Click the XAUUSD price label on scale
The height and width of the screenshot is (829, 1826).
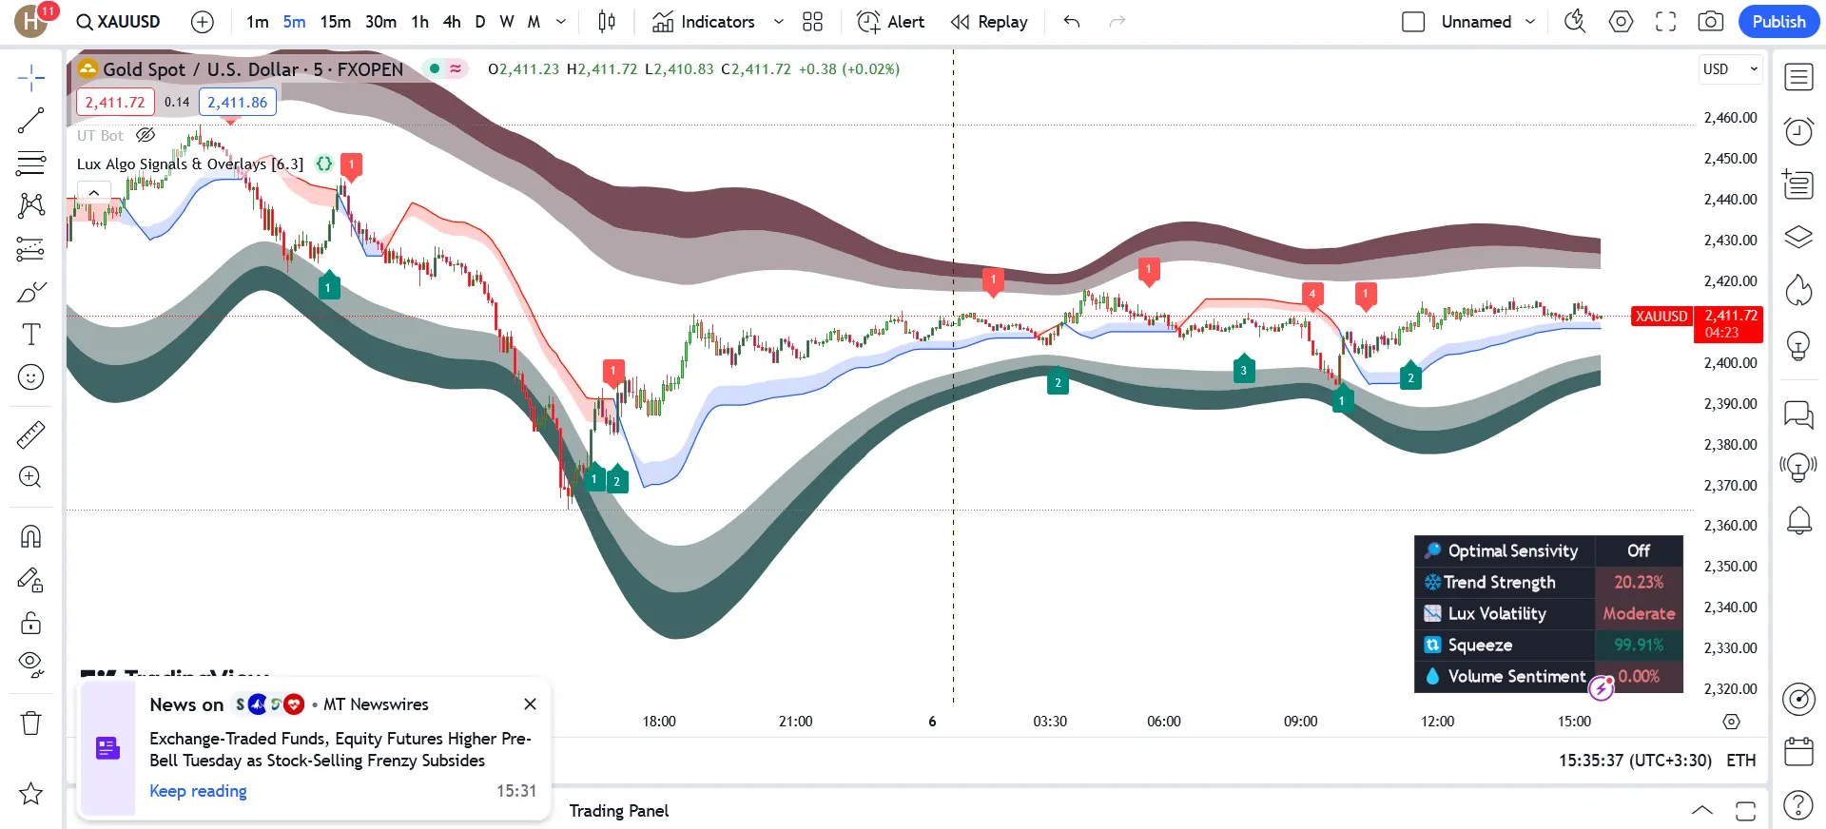click(1661, 317)
